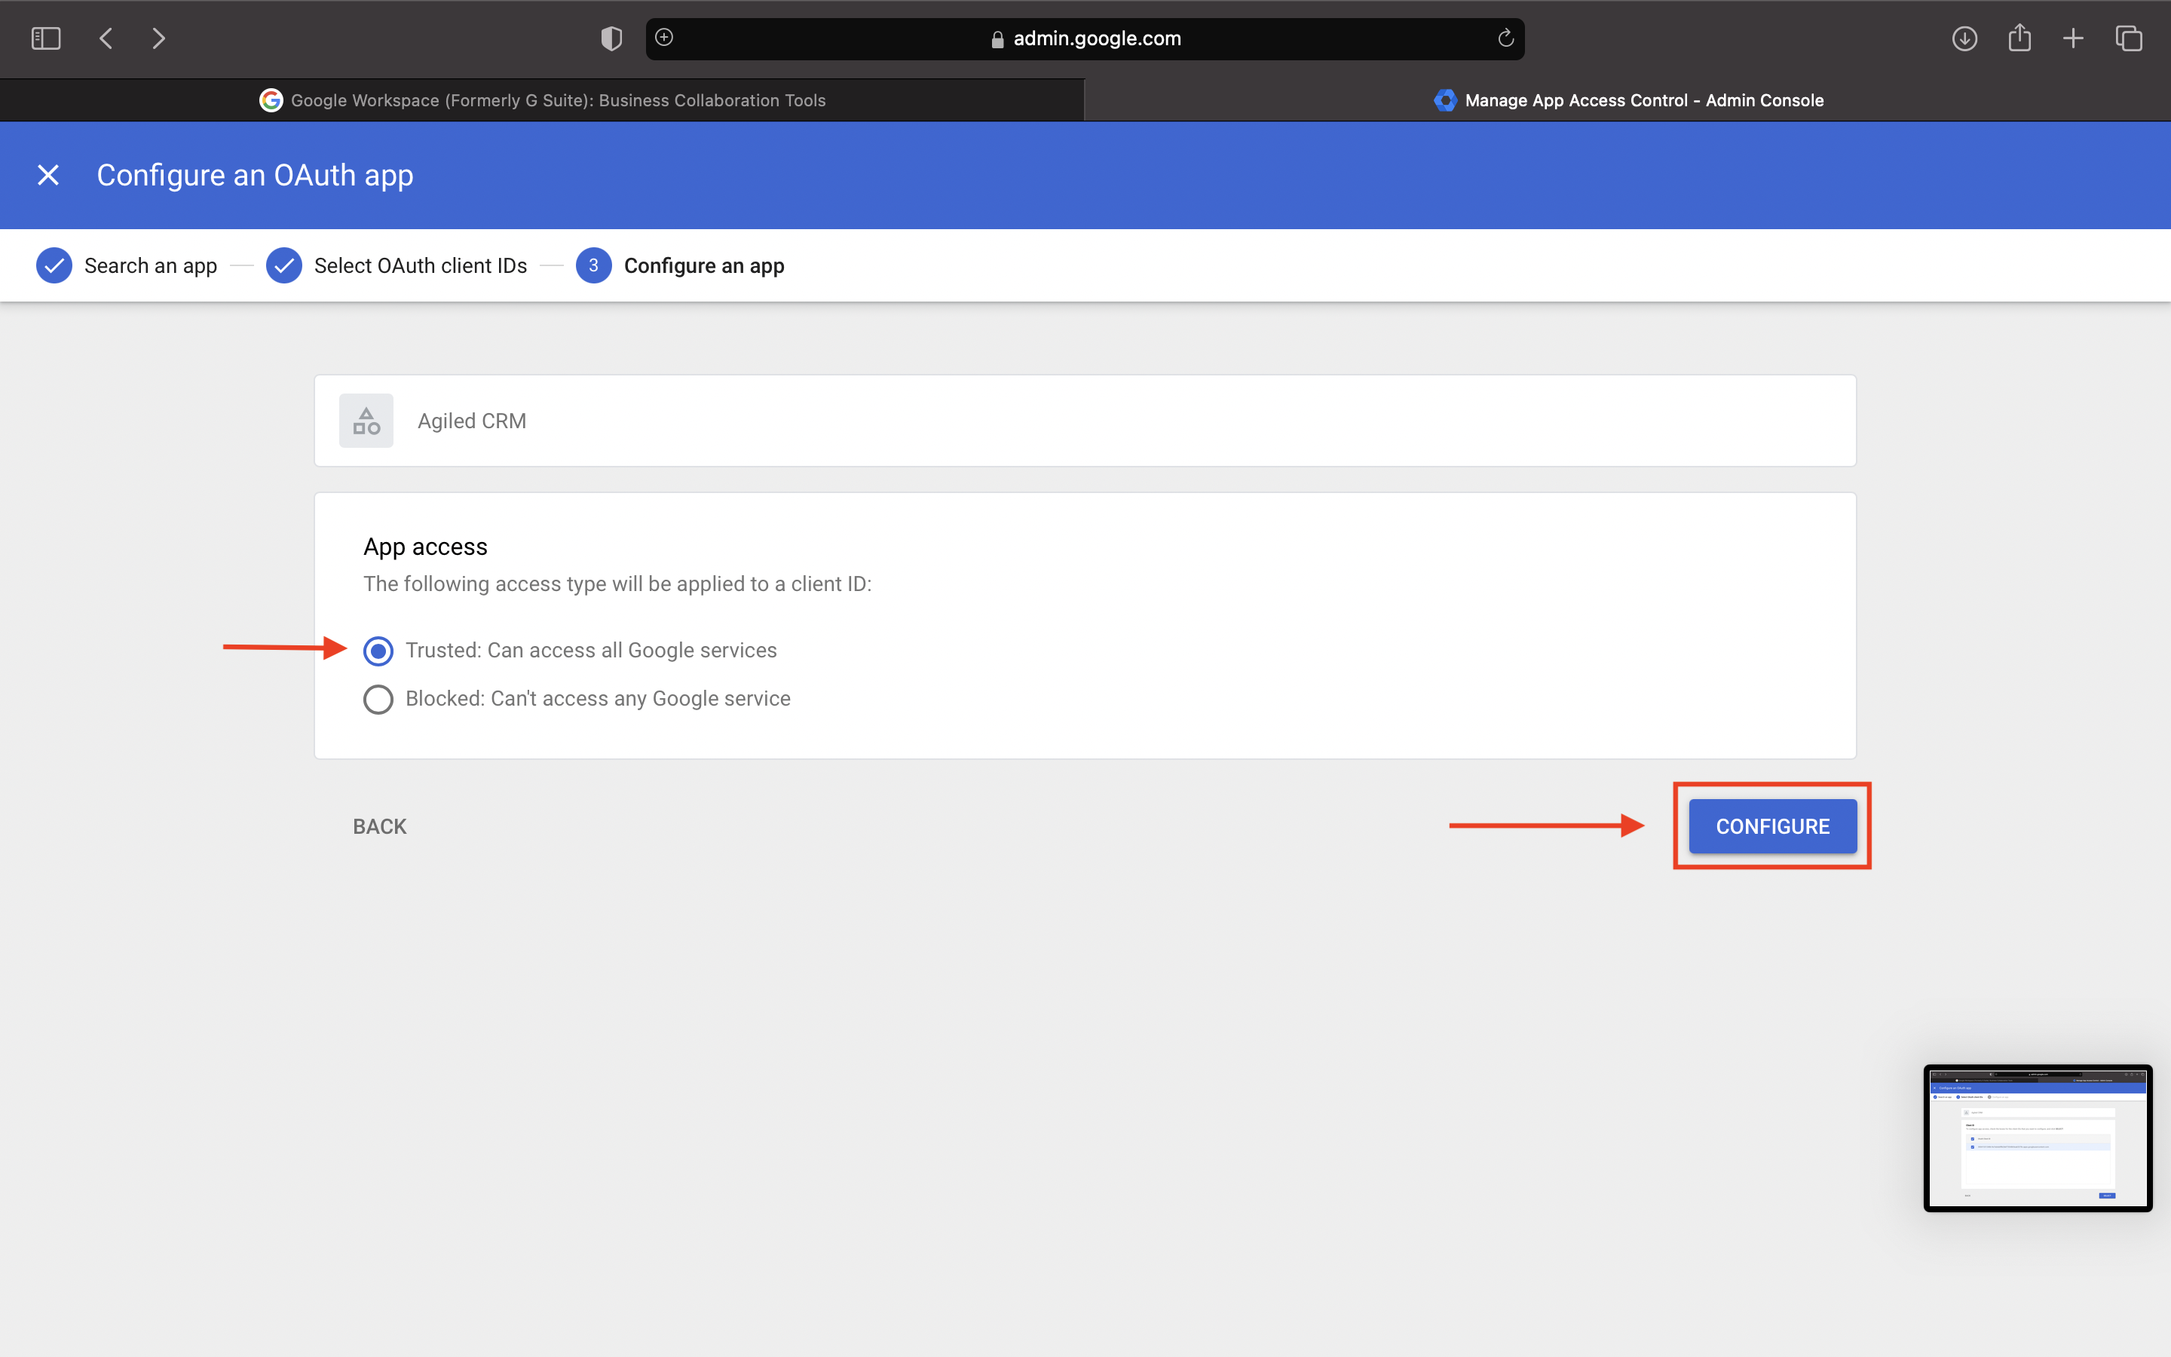Image resolution: width=2171 pixels, height=1357 pixels.
Task: Toggle the Safari sidebar icon
Action: [x=46, y=38]
